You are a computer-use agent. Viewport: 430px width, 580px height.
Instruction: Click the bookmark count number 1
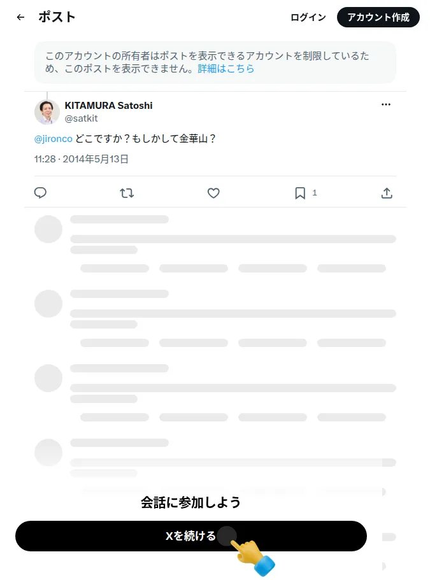(315, 193)
